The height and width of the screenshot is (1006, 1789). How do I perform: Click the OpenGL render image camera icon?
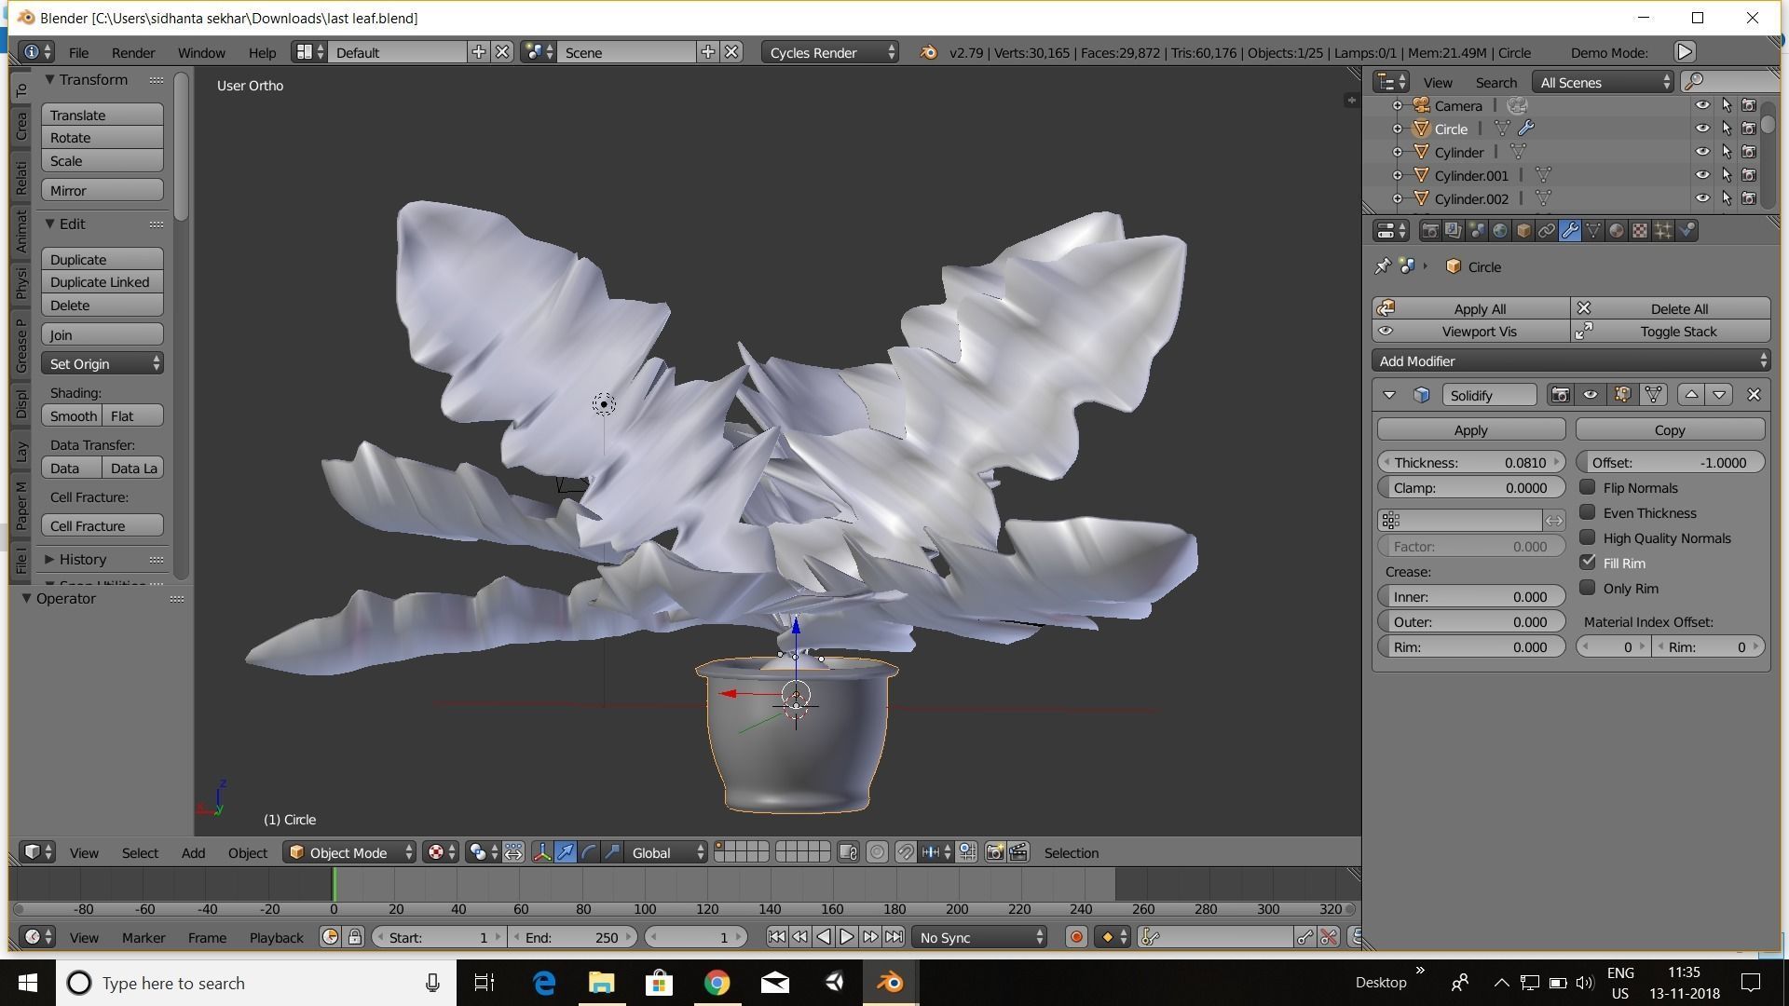click(x=995, y=852)
